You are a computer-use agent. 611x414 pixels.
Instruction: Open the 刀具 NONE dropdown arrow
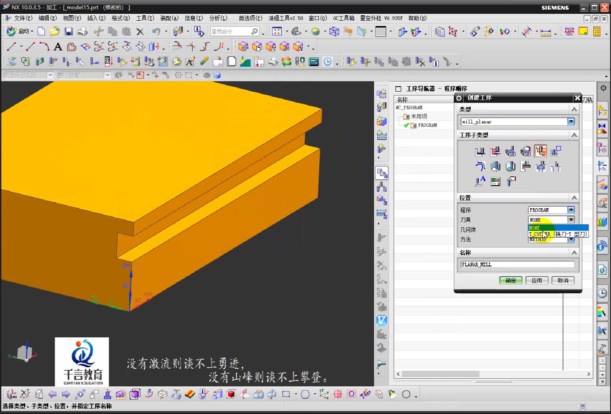click(x=571, y=220)
